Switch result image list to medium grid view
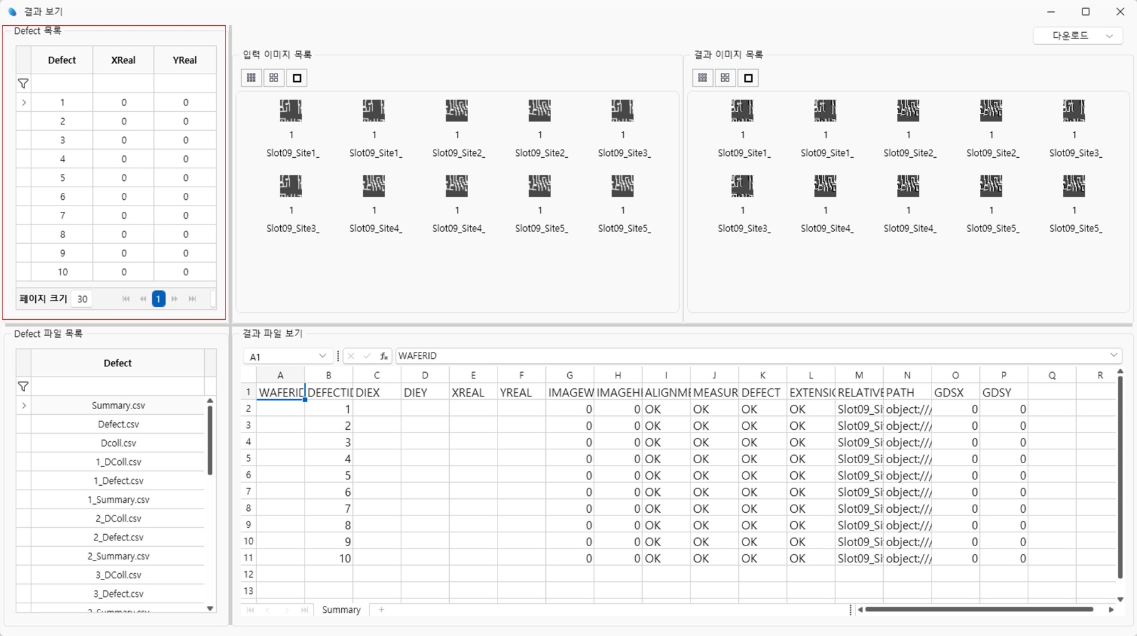This screenshot has width=1137, height=636. 725,78
